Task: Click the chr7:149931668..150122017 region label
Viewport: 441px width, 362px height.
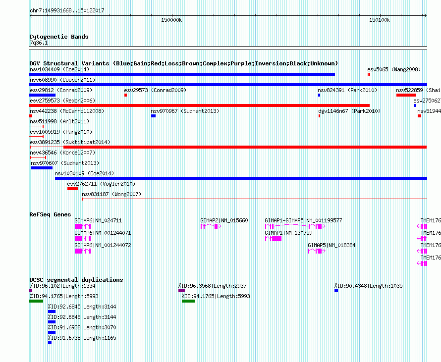Action: (x=67, y=11)
